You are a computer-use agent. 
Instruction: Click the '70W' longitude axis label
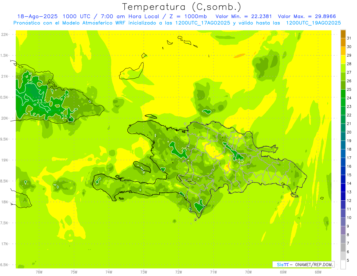point(248,272)
